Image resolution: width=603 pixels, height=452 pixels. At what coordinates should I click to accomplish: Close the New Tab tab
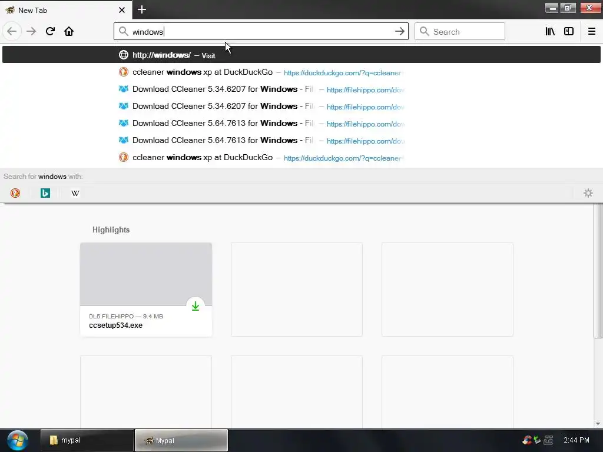(x=122, y=10)
